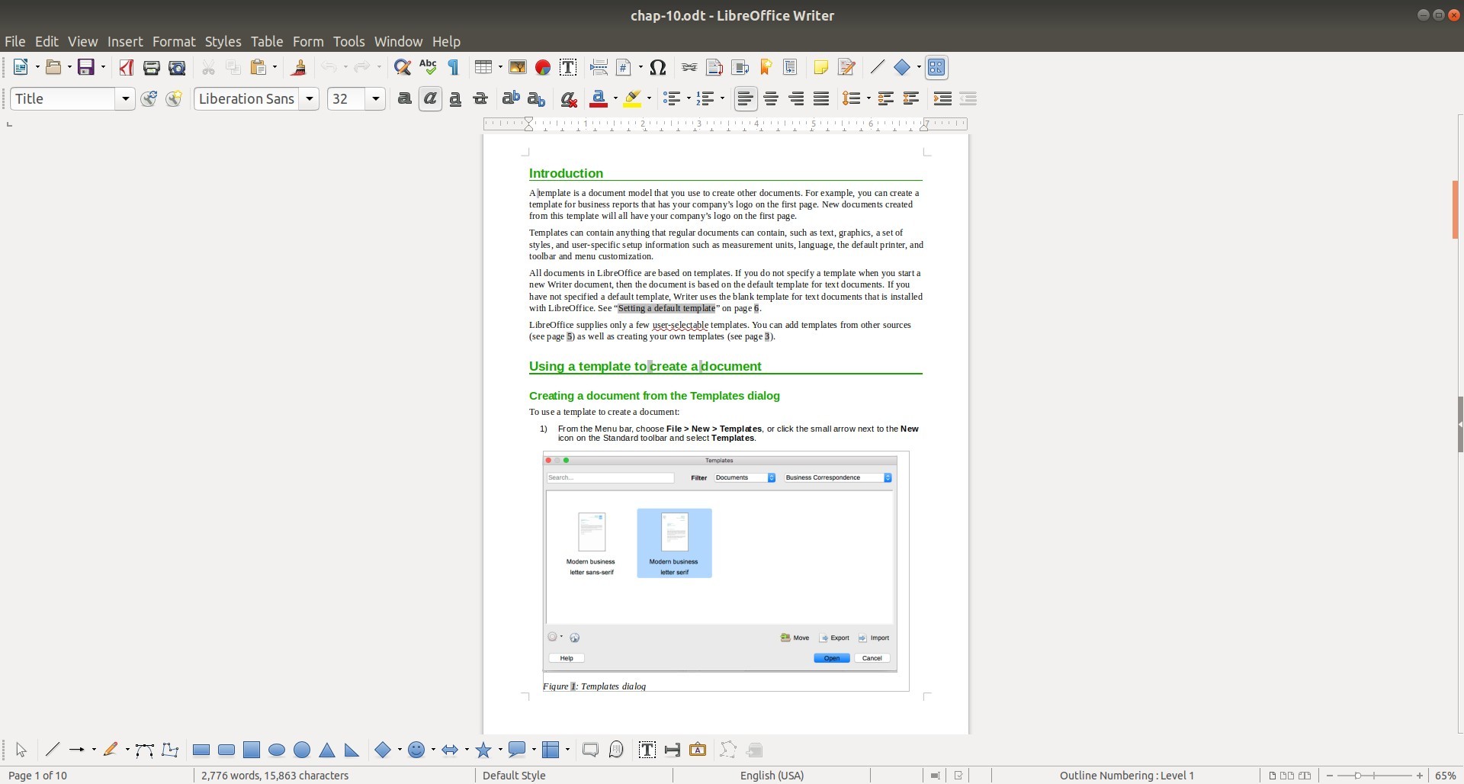Image resolution: width=1464 pixels, height=784 pixels.
Task: Expand the Open document dropdown arrow
Action: pyautogui.click(x=69, y=67)
